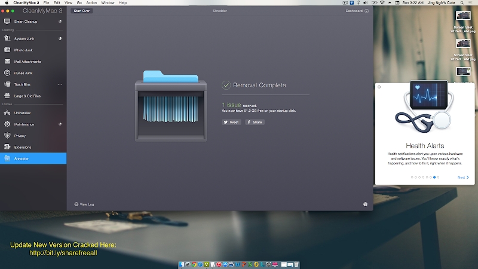The height and width of the screenshot is (269, 478).
Task: Open the Privacy module
Action: coord(33,136)
